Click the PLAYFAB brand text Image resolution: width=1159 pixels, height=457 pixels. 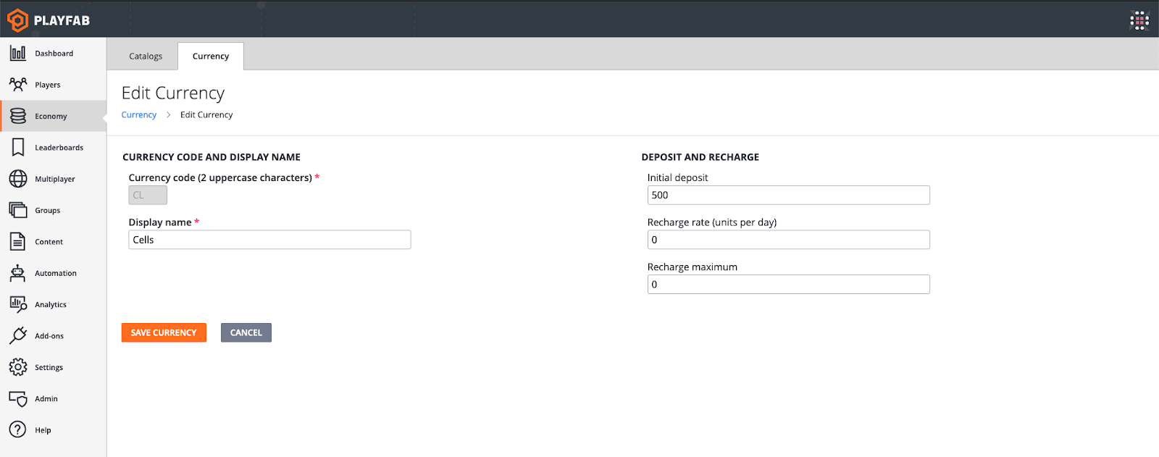[62, 20]
